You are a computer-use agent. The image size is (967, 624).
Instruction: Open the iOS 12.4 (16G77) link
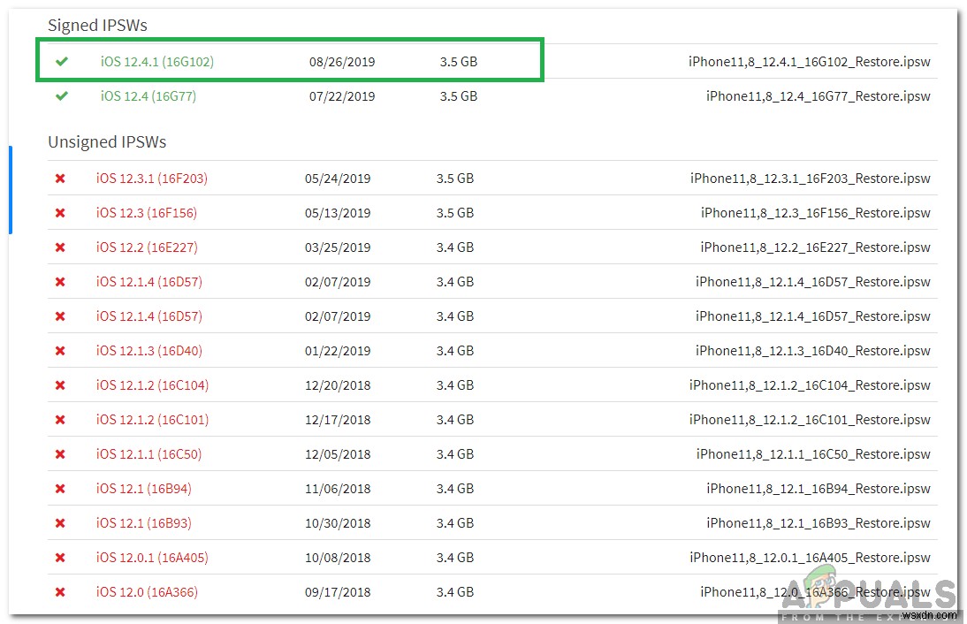(x=148, y=96)
